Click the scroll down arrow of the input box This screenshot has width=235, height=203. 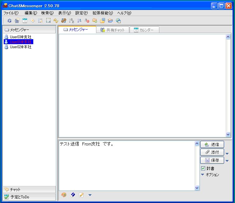click(x=197, y=188)
